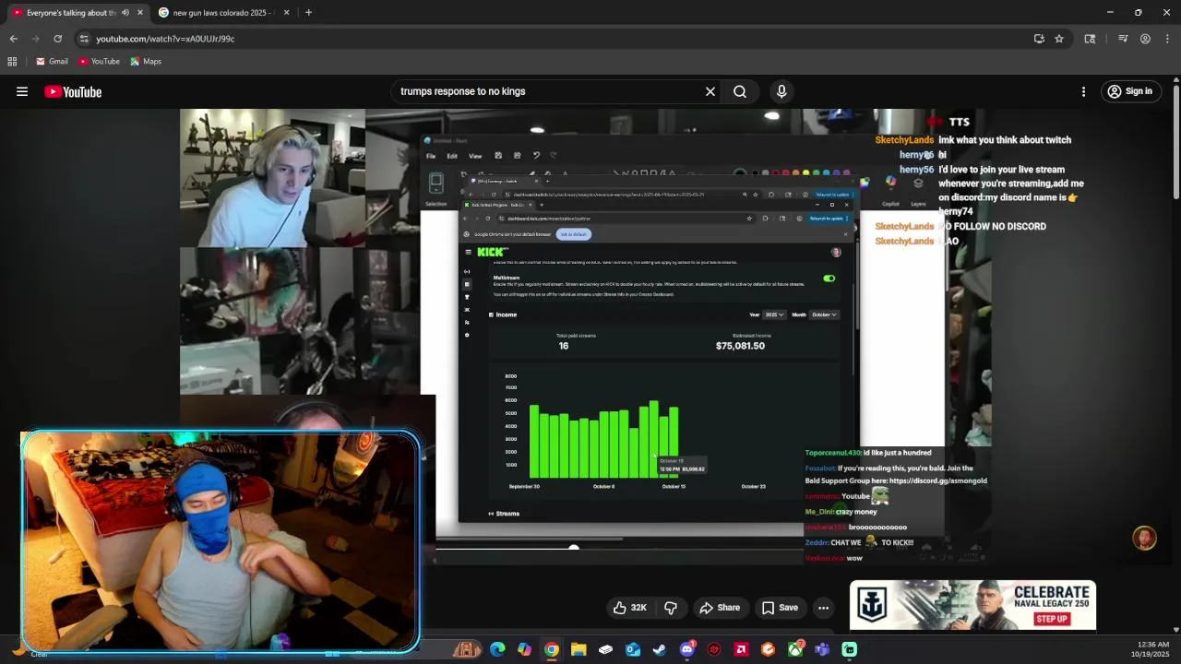This screenshot has width=1181, height=664.
Task: Select the youtube.com address bar URL
Action: point(165,39)
